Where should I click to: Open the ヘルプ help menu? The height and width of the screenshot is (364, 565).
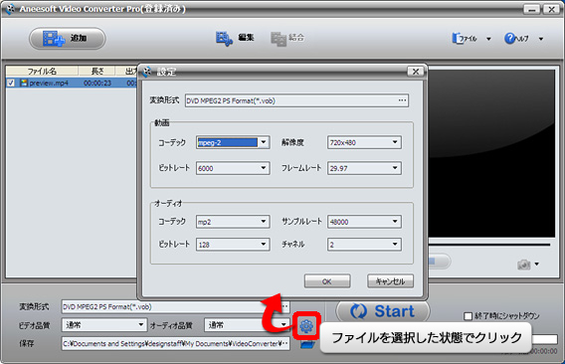(516, 38)
